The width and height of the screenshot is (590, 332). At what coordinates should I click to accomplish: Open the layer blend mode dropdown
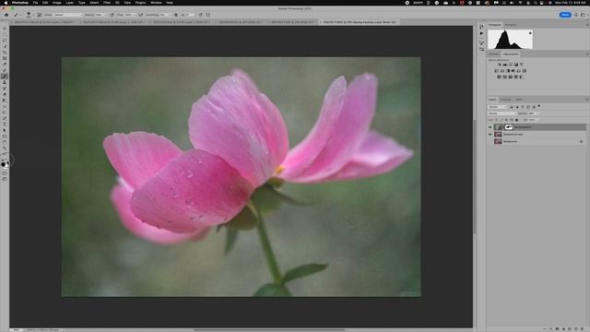pos(501,113)
